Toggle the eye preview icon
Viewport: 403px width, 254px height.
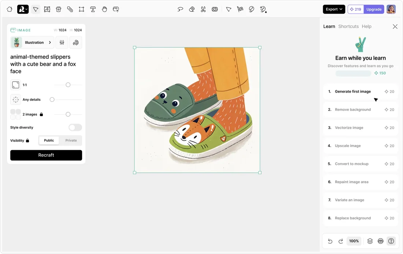pyautogui.click(x=380, y=241)
